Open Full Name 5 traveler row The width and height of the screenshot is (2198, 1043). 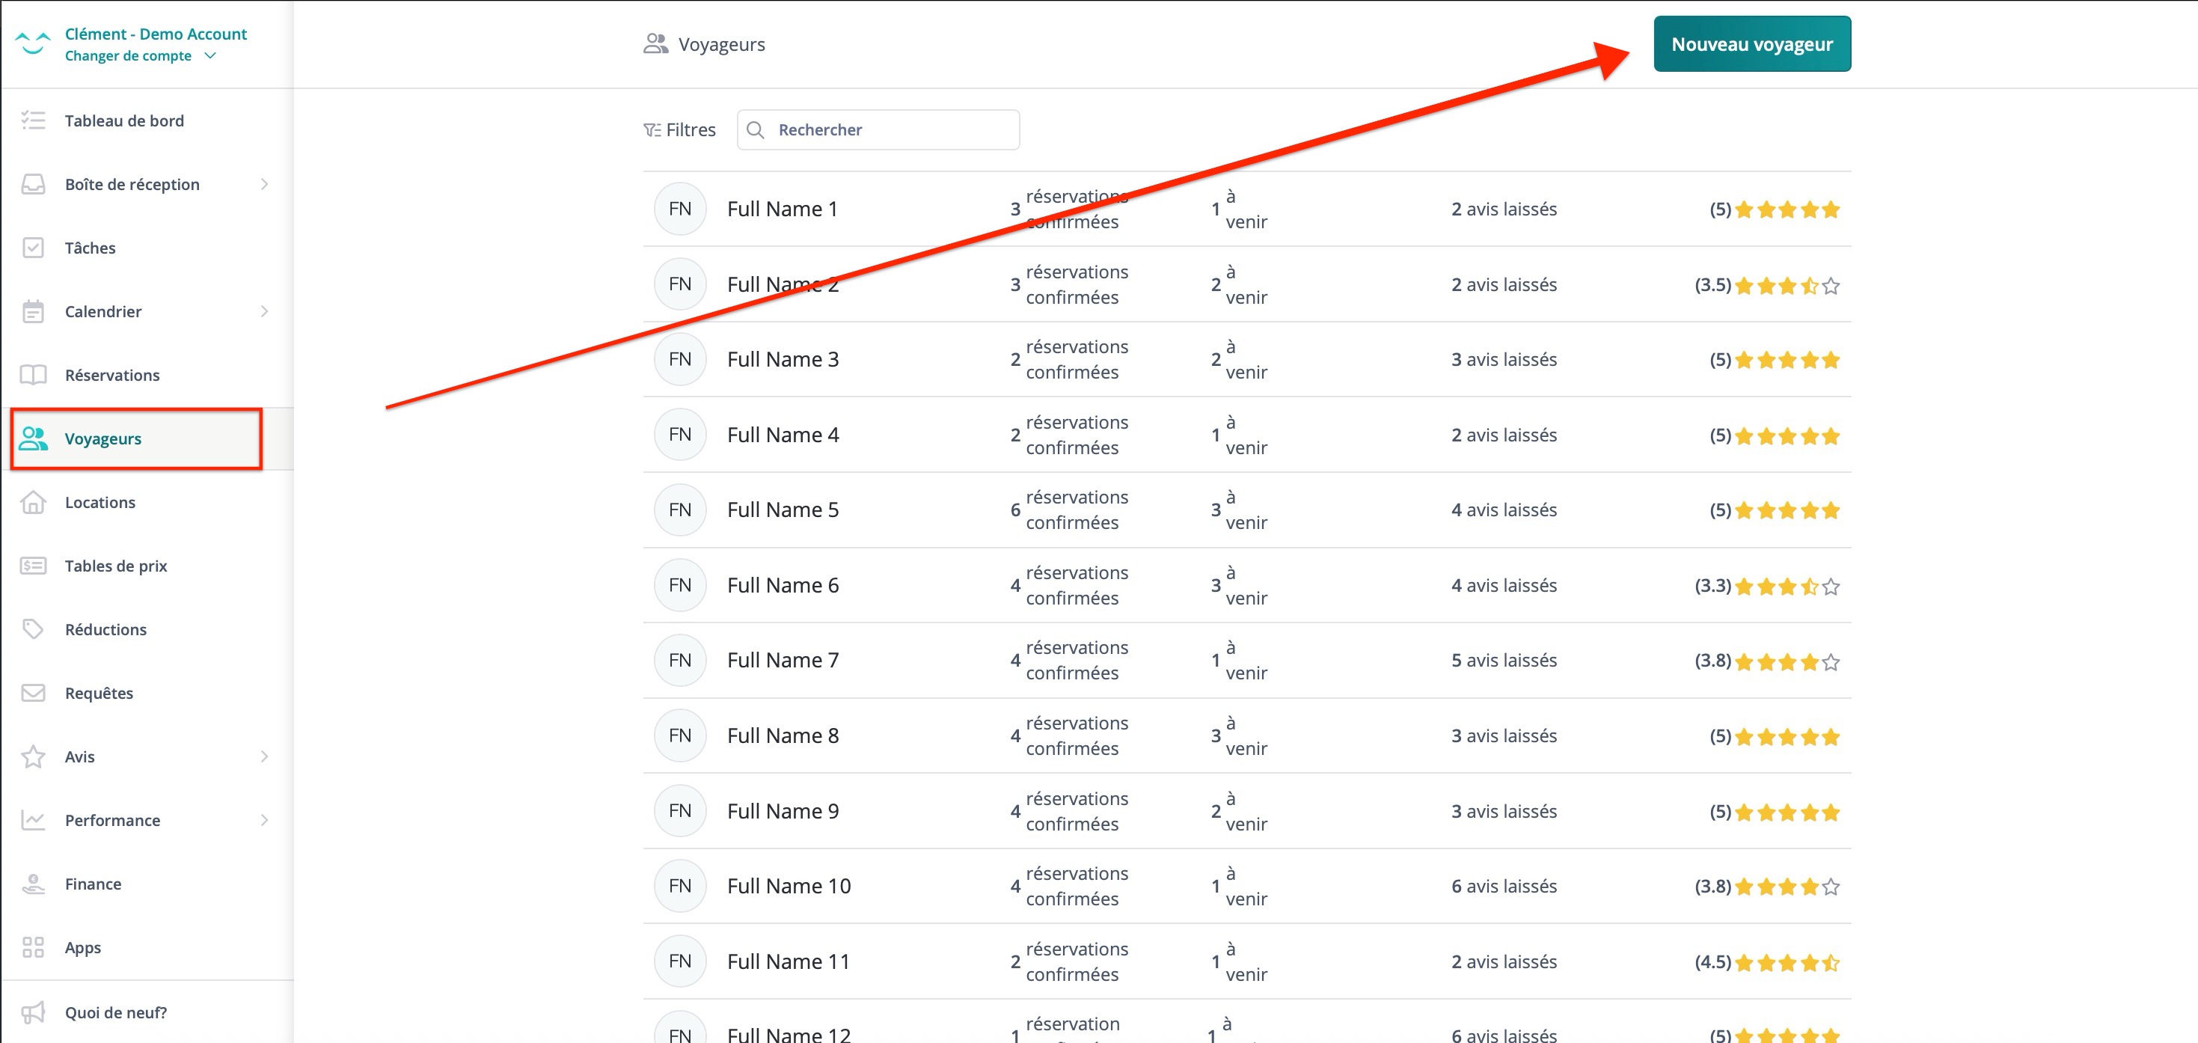point(783,510)
